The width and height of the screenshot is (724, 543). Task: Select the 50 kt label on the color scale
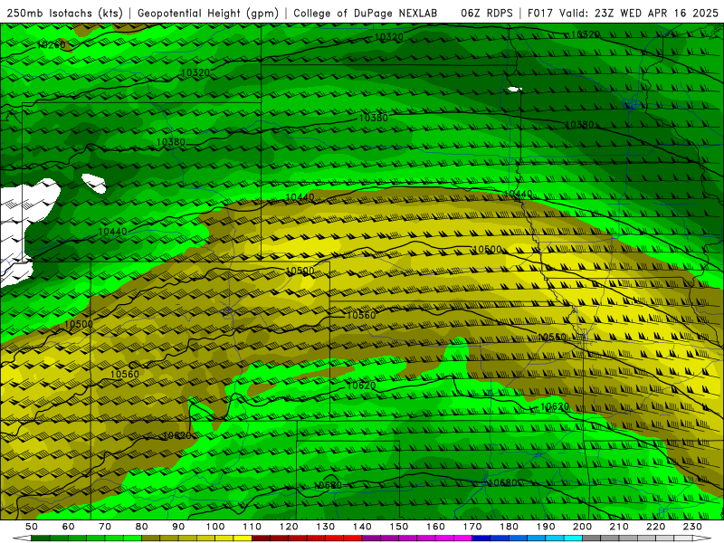32,527
